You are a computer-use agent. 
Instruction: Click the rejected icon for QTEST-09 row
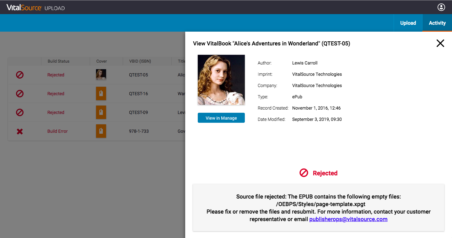(20, 112)
